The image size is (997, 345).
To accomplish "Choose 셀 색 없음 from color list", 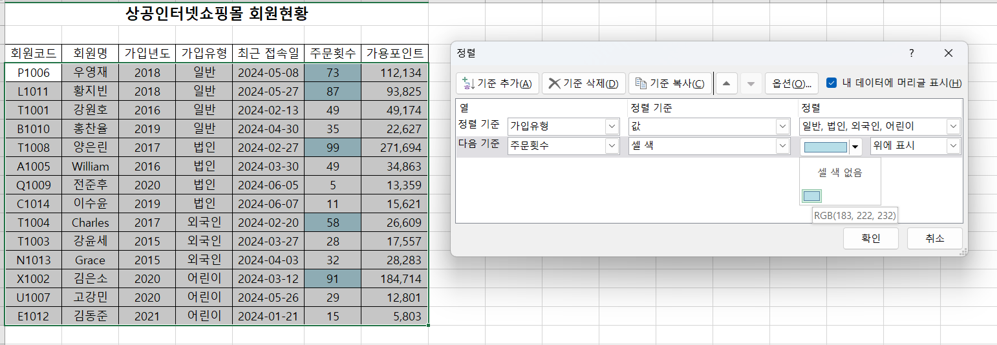I will coord(840,172).
